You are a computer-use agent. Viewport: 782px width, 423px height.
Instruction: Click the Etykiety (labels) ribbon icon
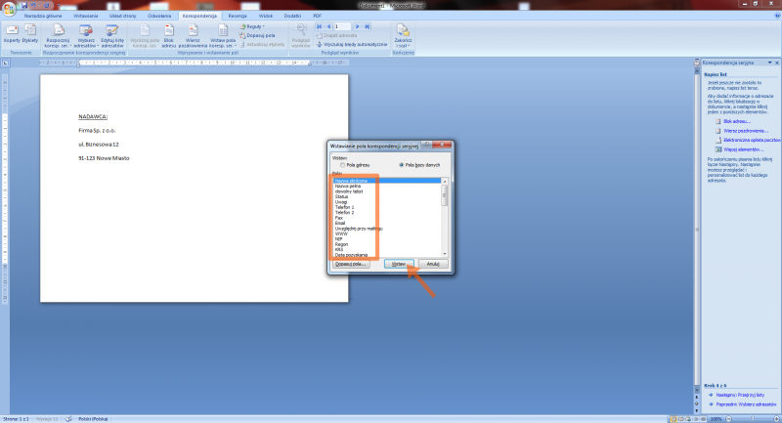coord(29,36)
